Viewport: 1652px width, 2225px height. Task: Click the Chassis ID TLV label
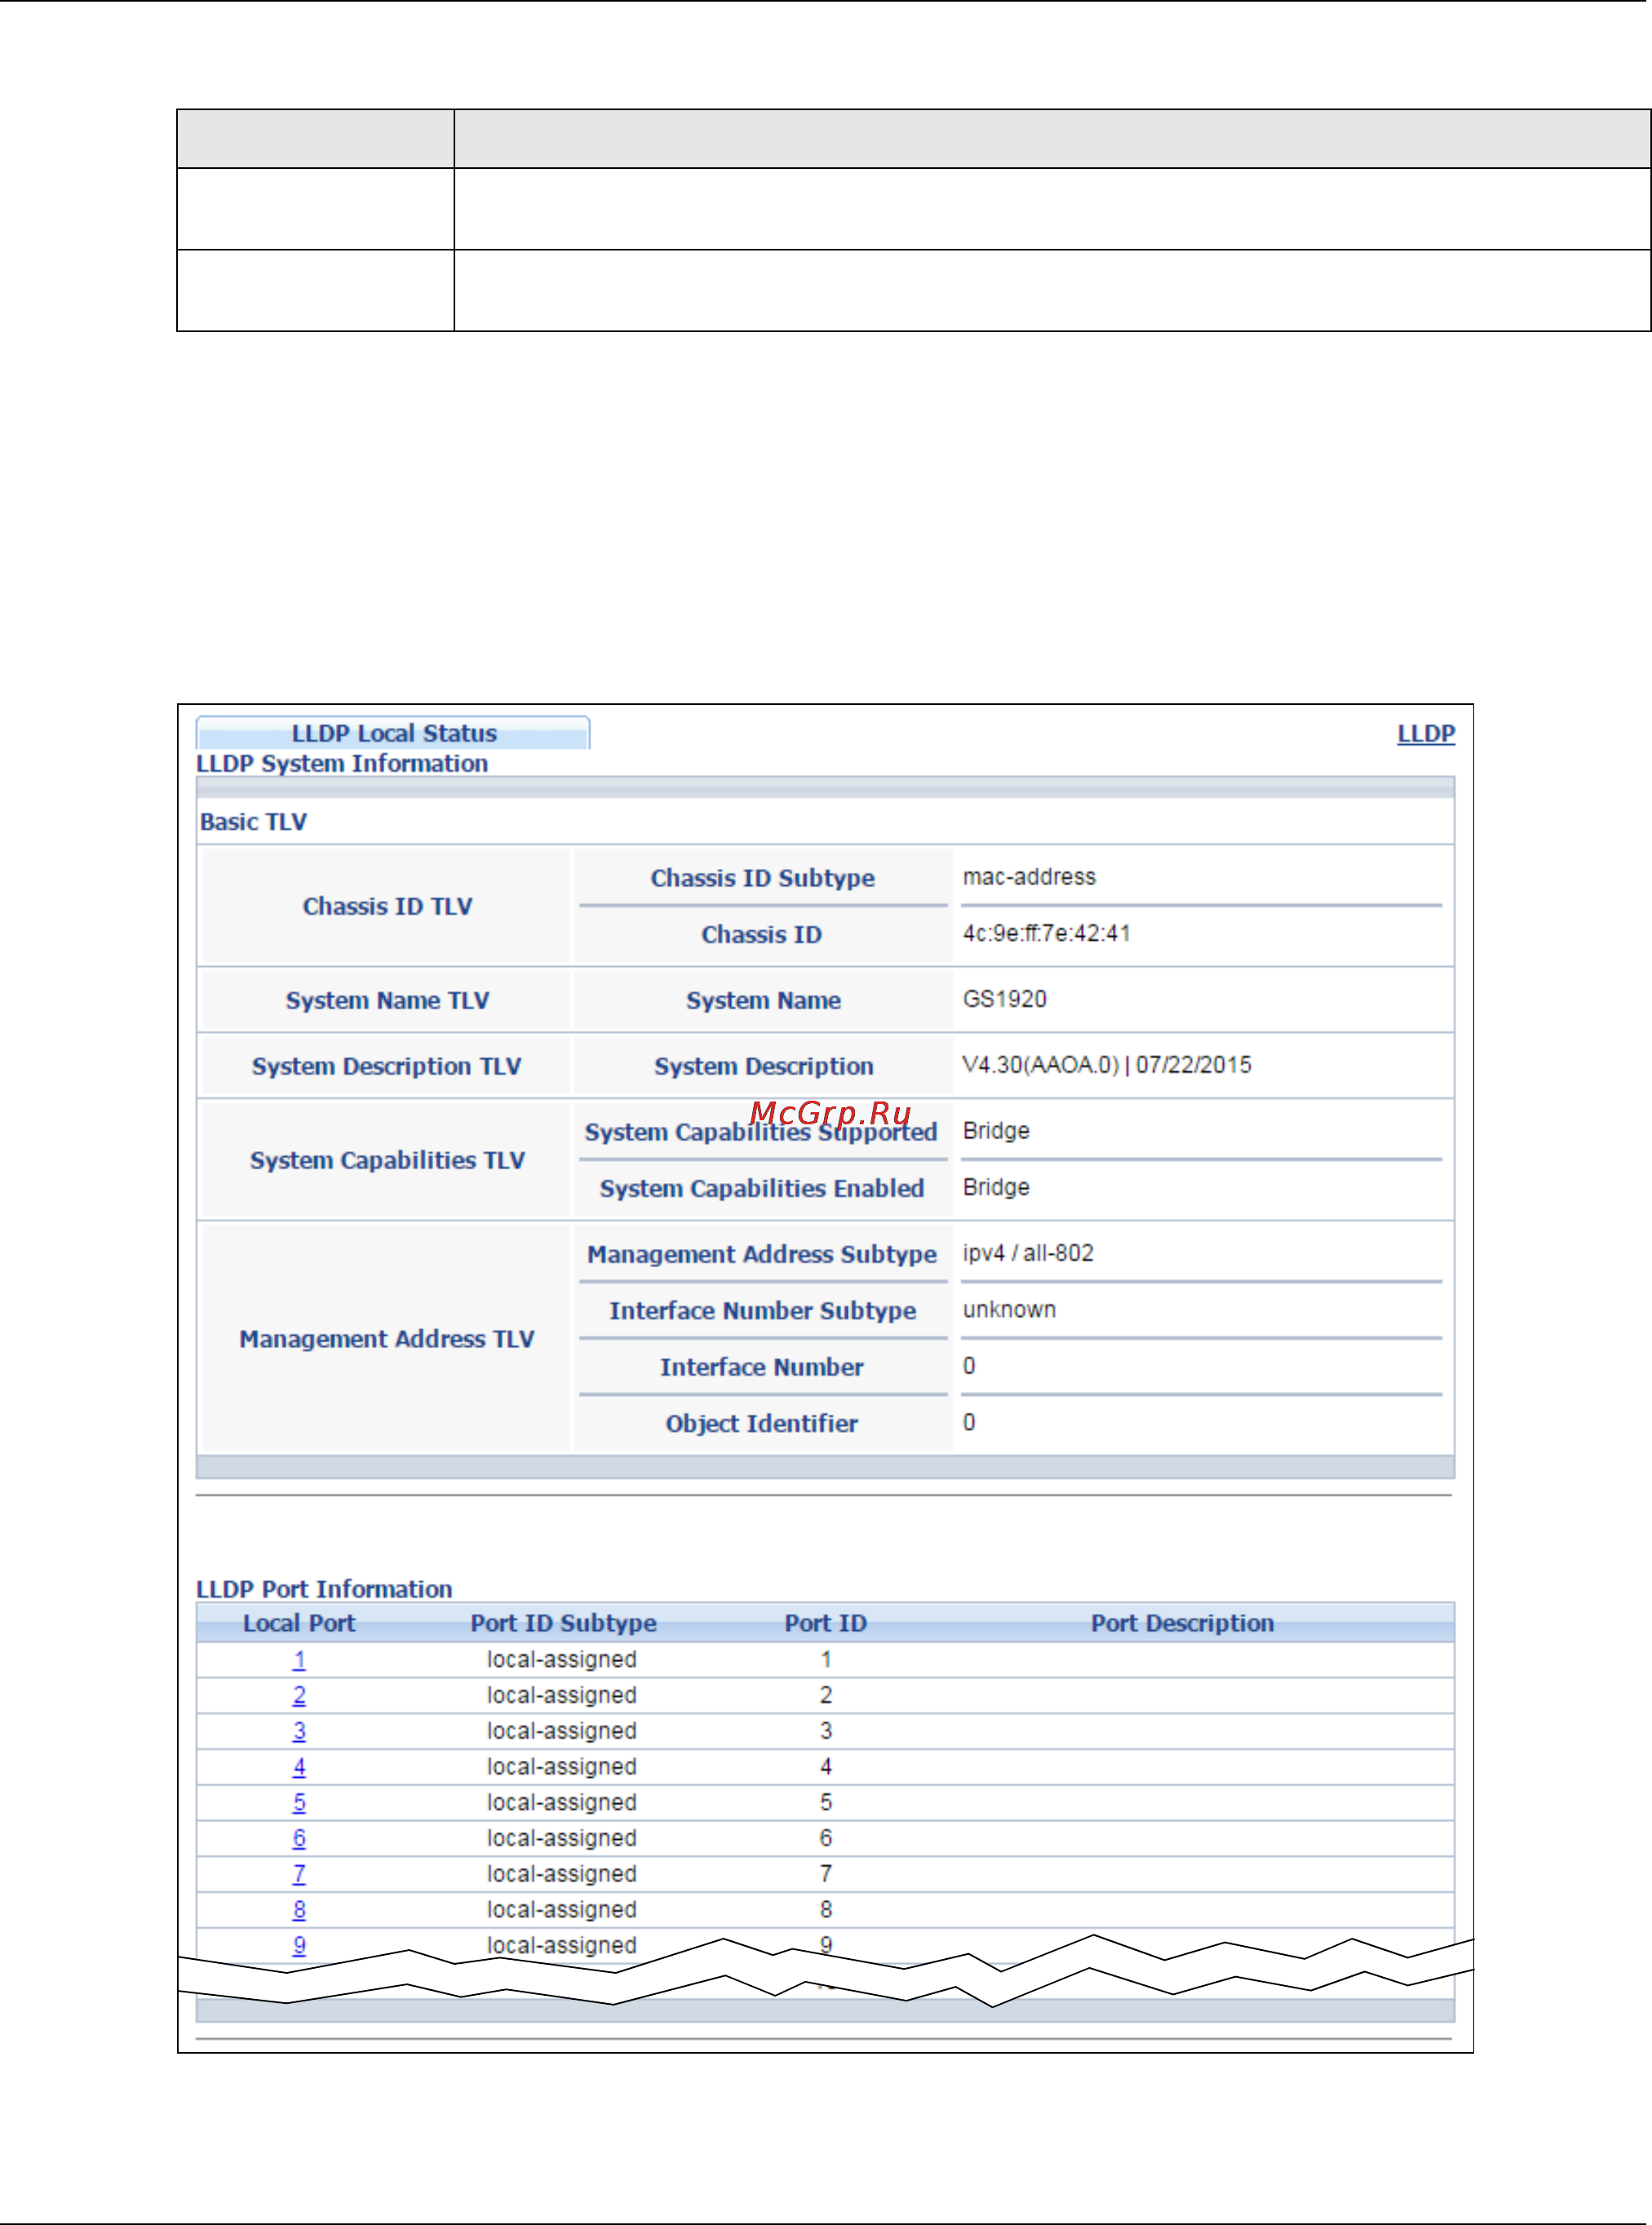click(387, 906)
